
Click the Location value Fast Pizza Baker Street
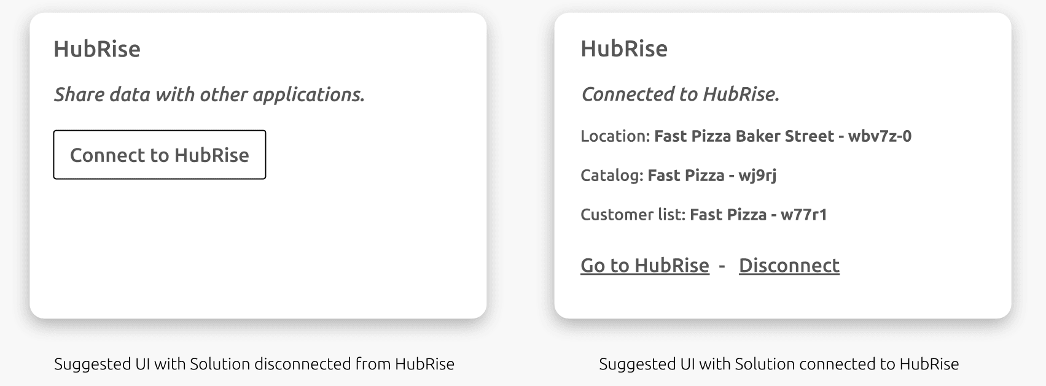[744, 136]
